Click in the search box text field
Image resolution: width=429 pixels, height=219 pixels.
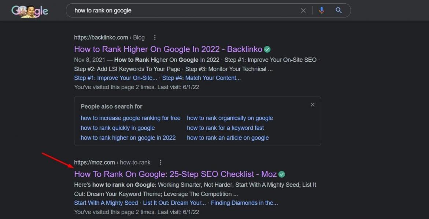click(x=183, y=11)
